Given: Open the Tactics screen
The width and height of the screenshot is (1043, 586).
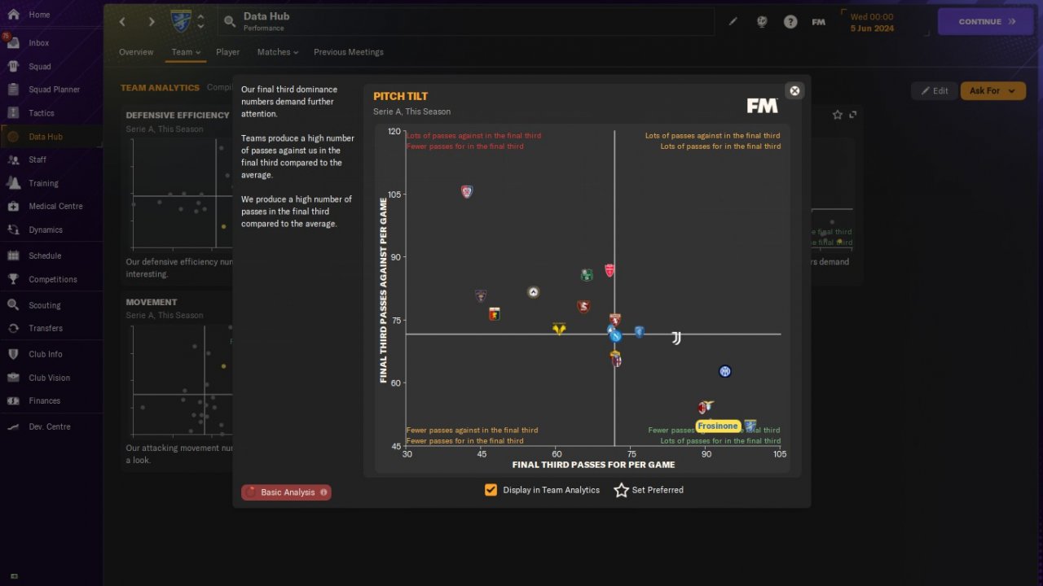Looking at the screenshot, I should click(51, 113).
